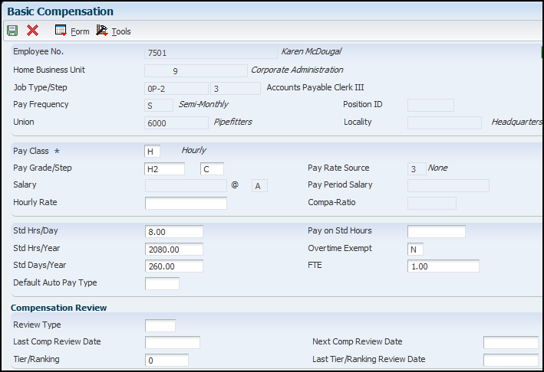Click the Hourly Rate input field

click(x=186, y=203)
